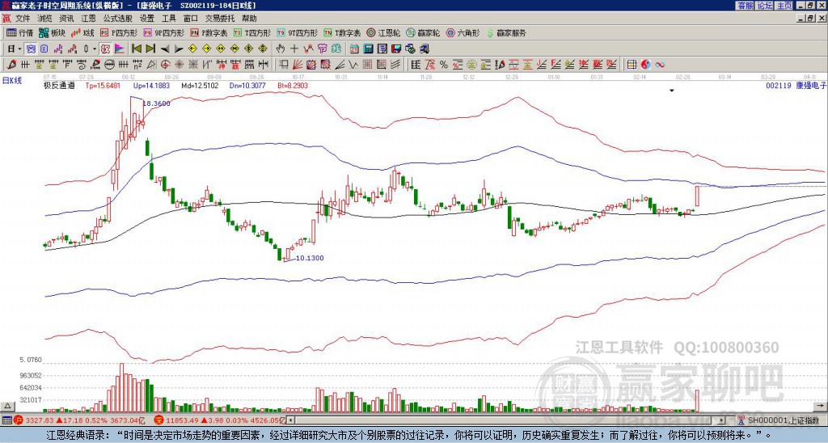Click the 日K线 label

[12, 81]
